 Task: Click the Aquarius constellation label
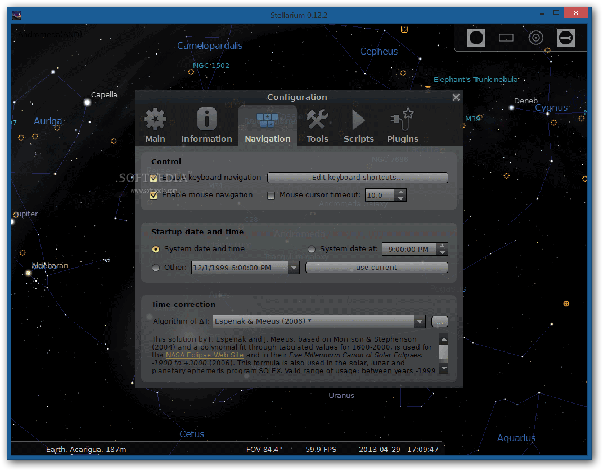(516, 438)
